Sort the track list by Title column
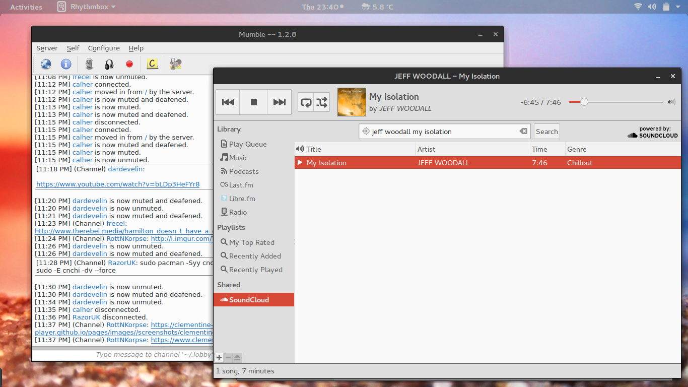 coord(360,149)
